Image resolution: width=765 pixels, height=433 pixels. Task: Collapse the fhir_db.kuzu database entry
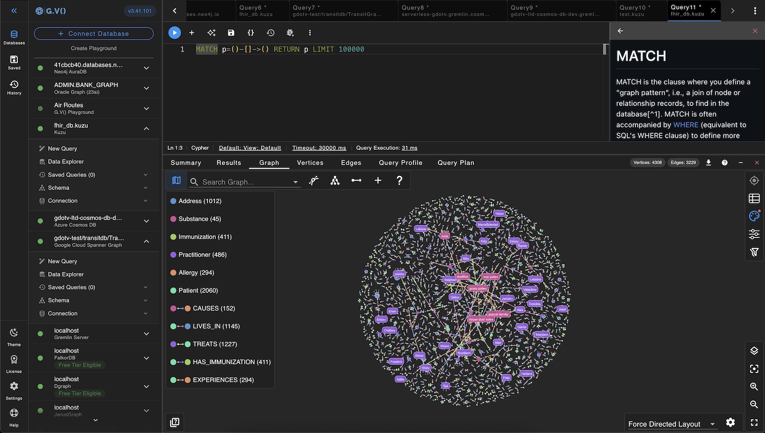tap(146, 128)
